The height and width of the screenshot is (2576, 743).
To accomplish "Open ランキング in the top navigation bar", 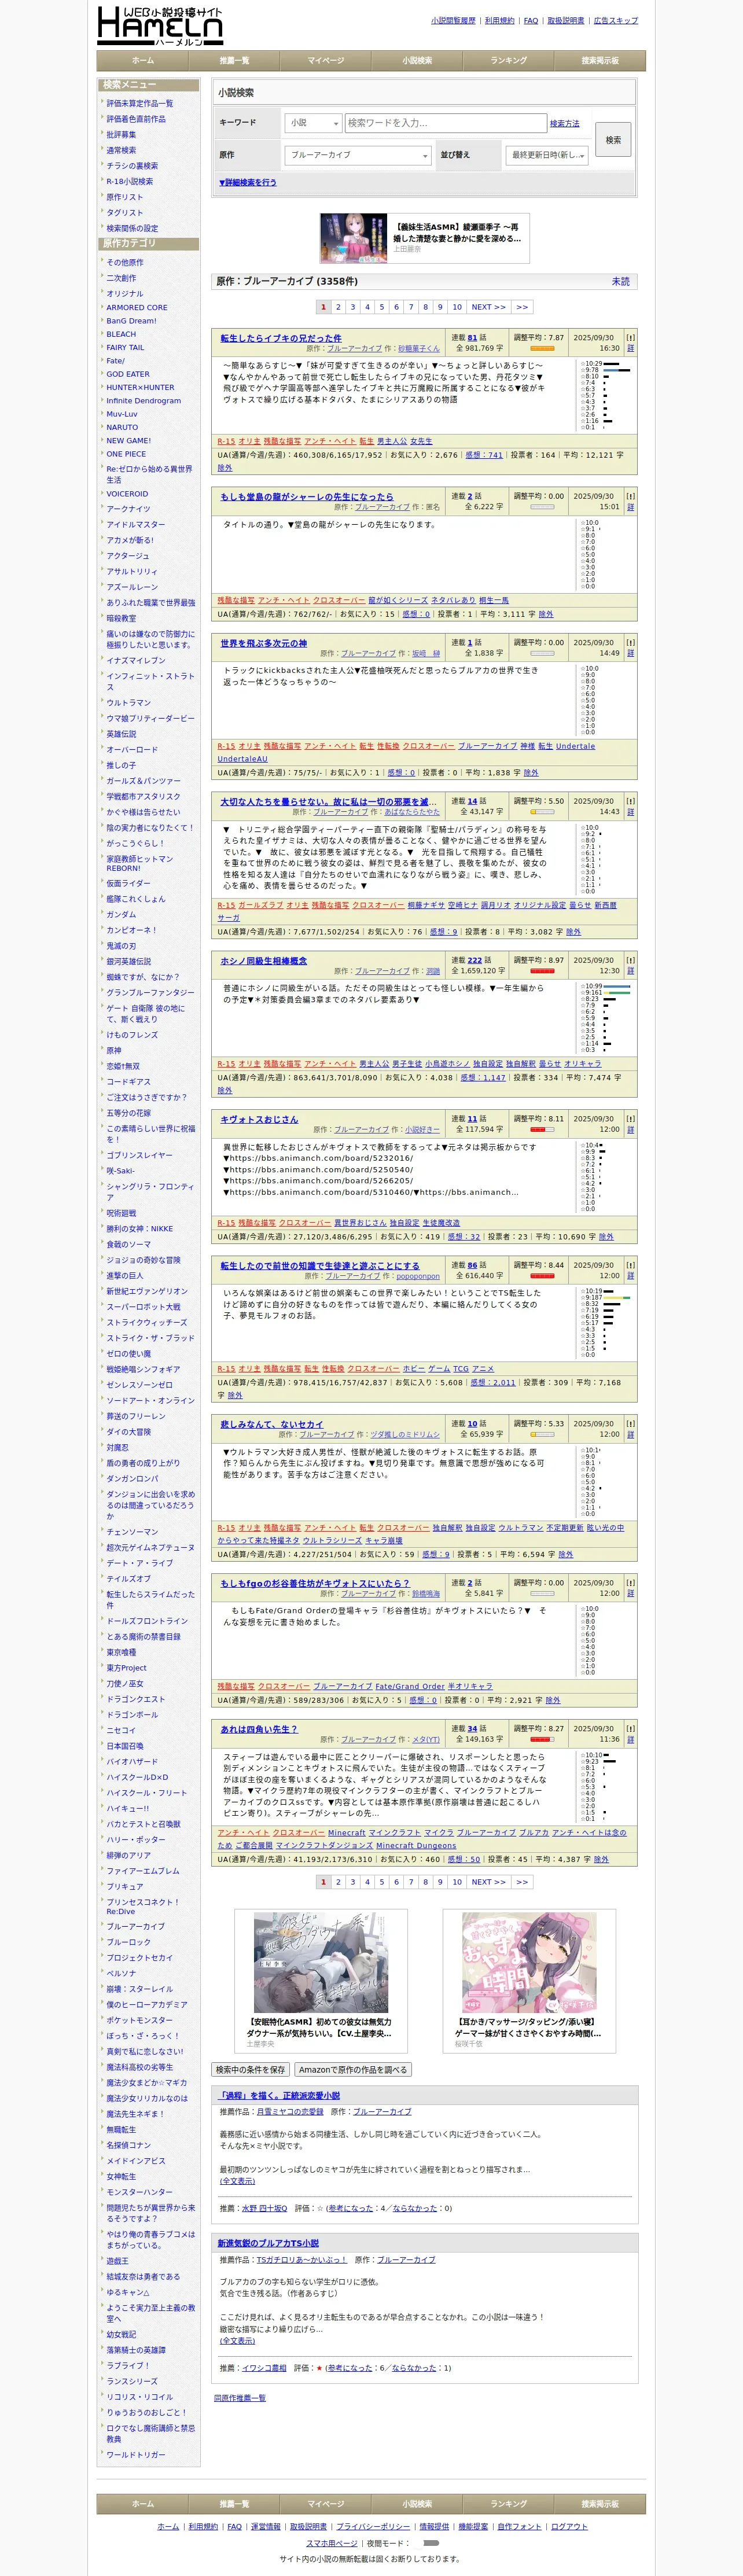I will pyautogui.click(x=508, y=61).
